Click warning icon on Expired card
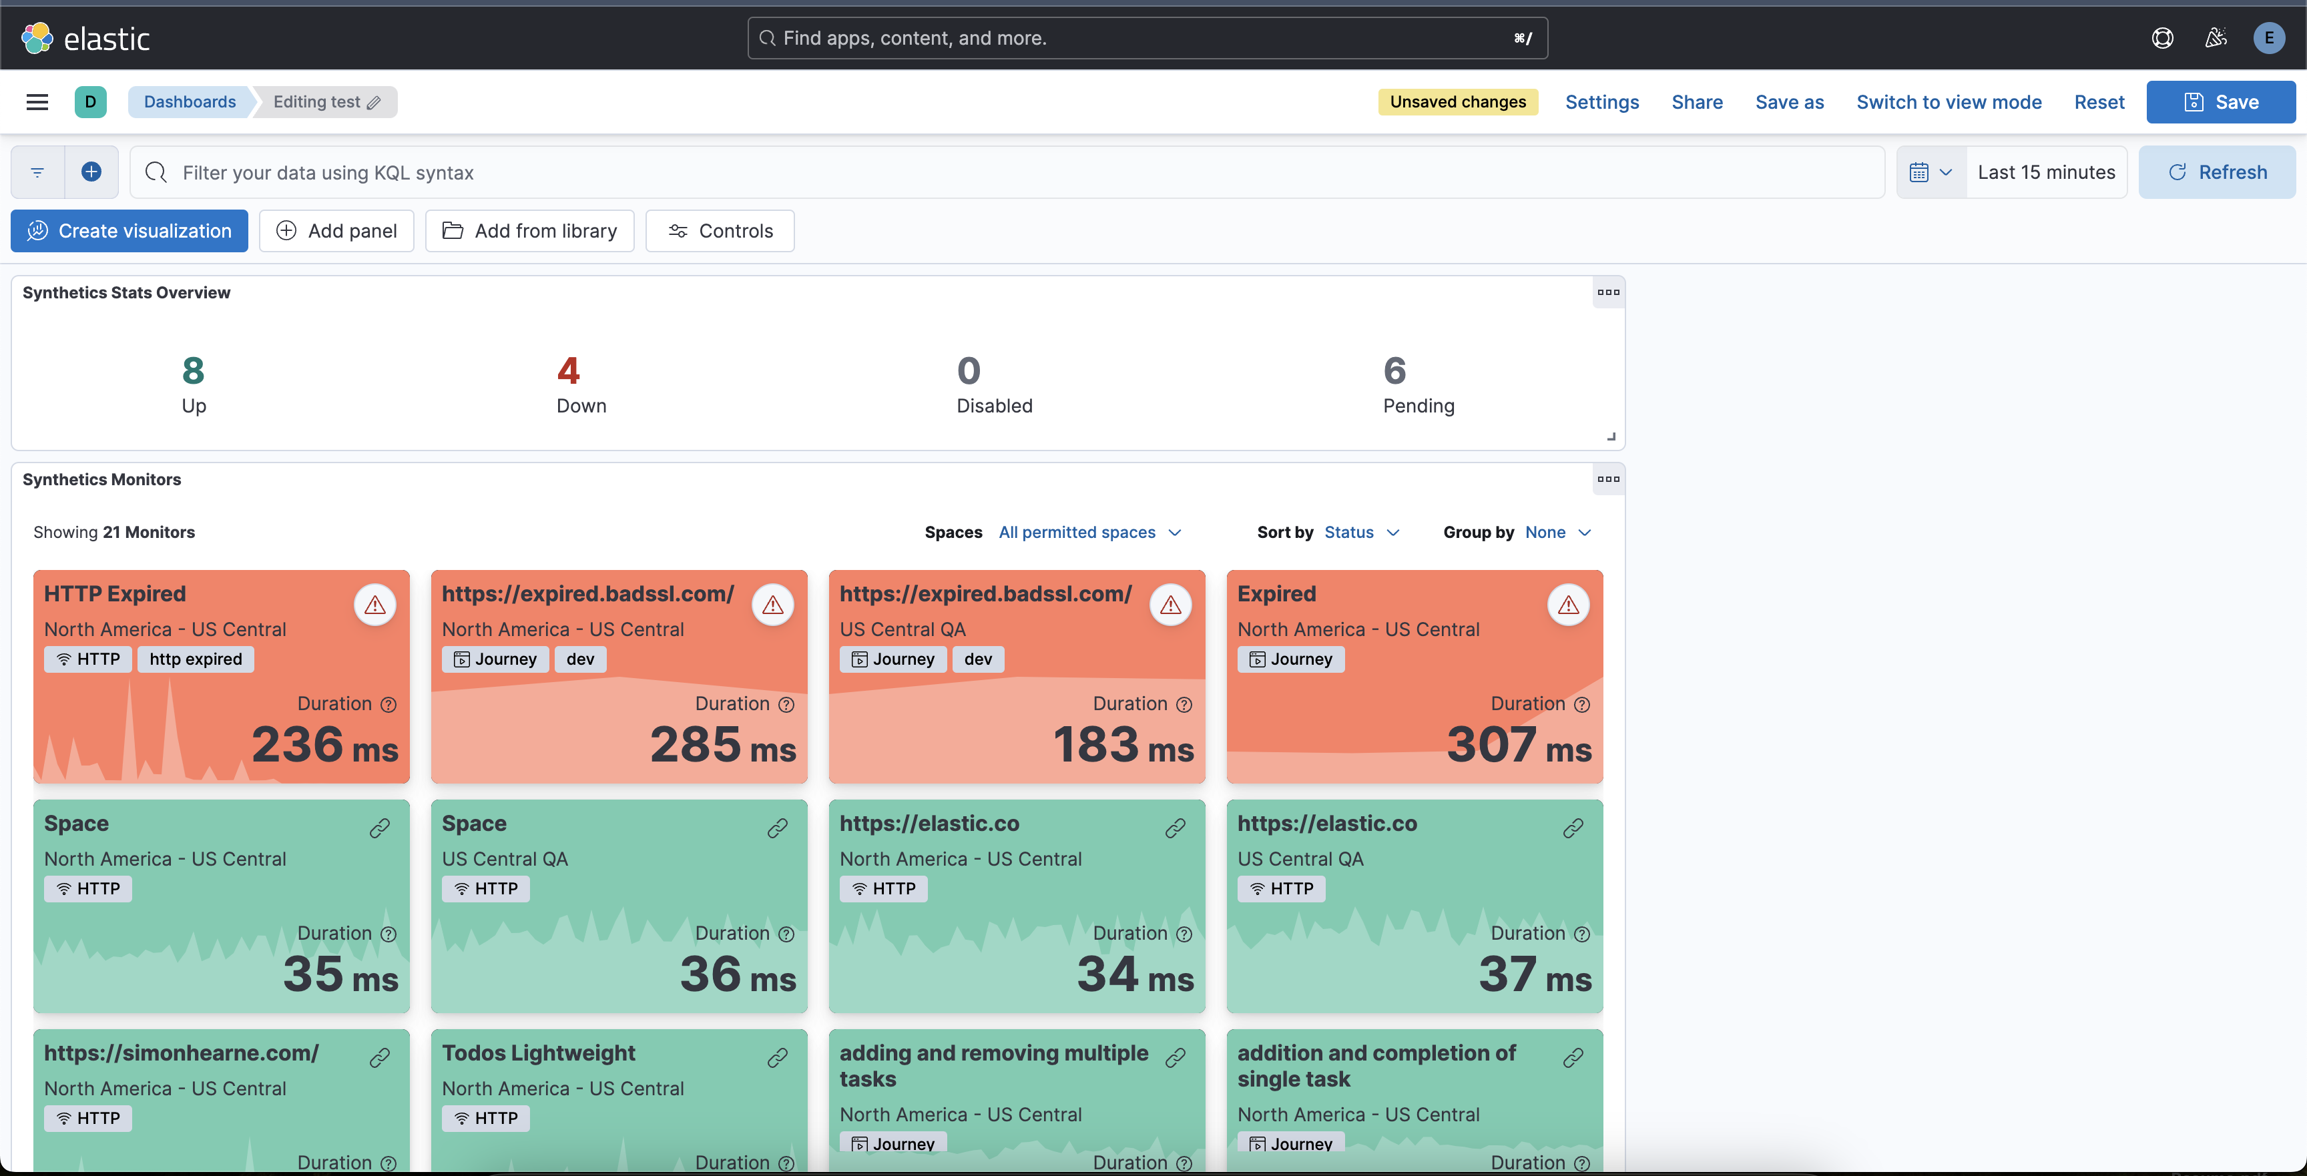 coord(1568,605)
